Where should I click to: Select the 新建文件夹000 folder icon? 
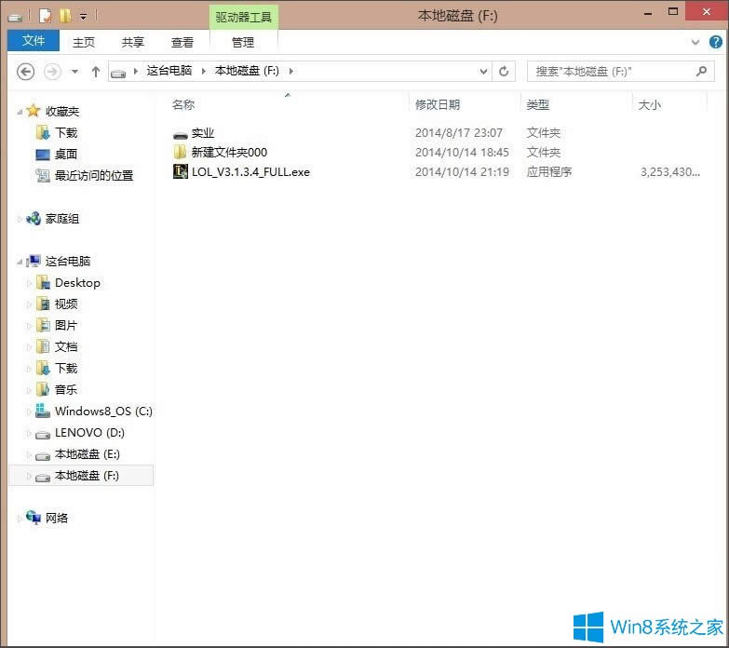click(x=181, y=152)
